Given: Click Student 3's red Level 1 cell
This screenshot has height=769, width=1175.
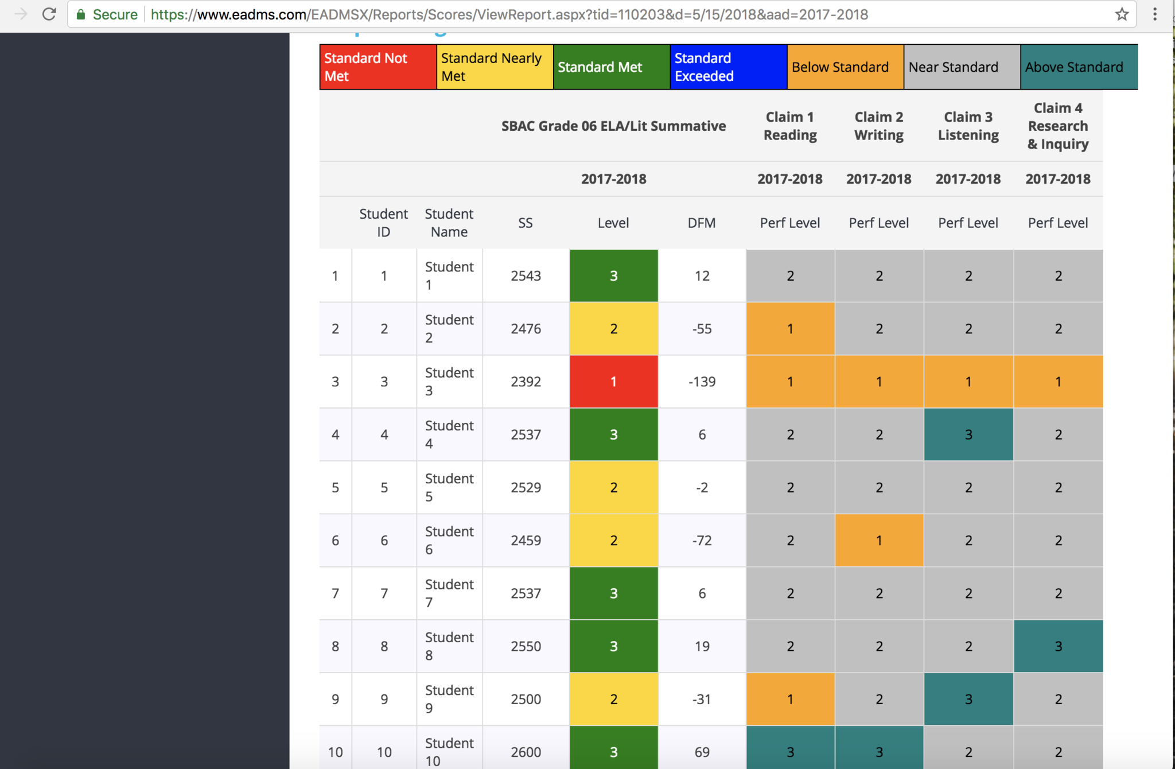Looking at the screenshot, I should [x=613, y=382].
